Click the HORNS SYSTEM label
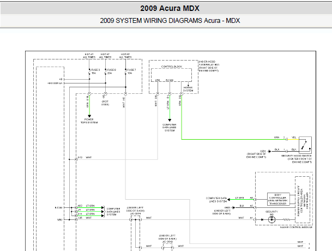This screenshot has height=251, width=332. pos(188,89)
